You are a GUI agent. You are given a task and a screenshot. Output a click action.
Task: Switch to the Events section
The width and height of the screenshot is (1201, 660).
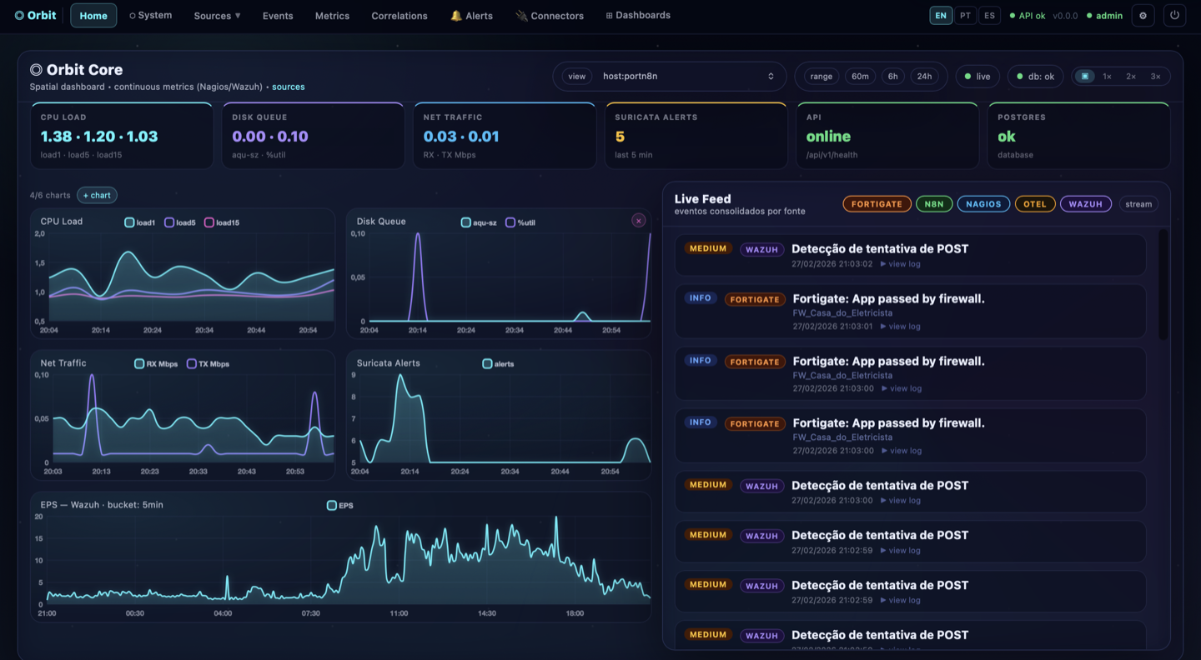click(x=278, y=15)
